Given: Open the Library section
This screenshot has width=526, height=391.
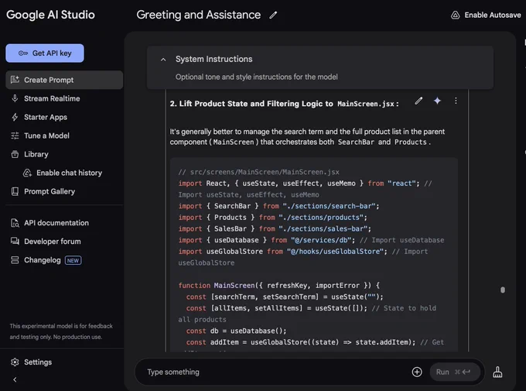Looking at the screenshot, I should (x=36, y=154).
